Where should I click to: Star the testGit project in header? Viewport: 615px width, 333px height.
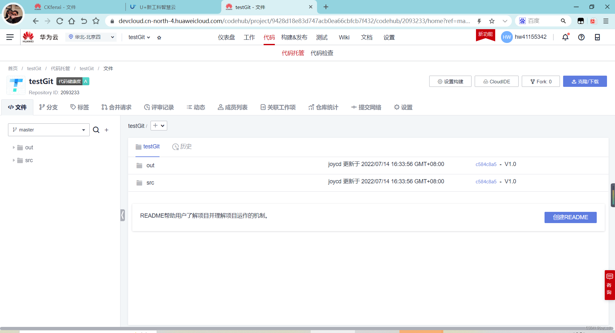click(159, 37)
